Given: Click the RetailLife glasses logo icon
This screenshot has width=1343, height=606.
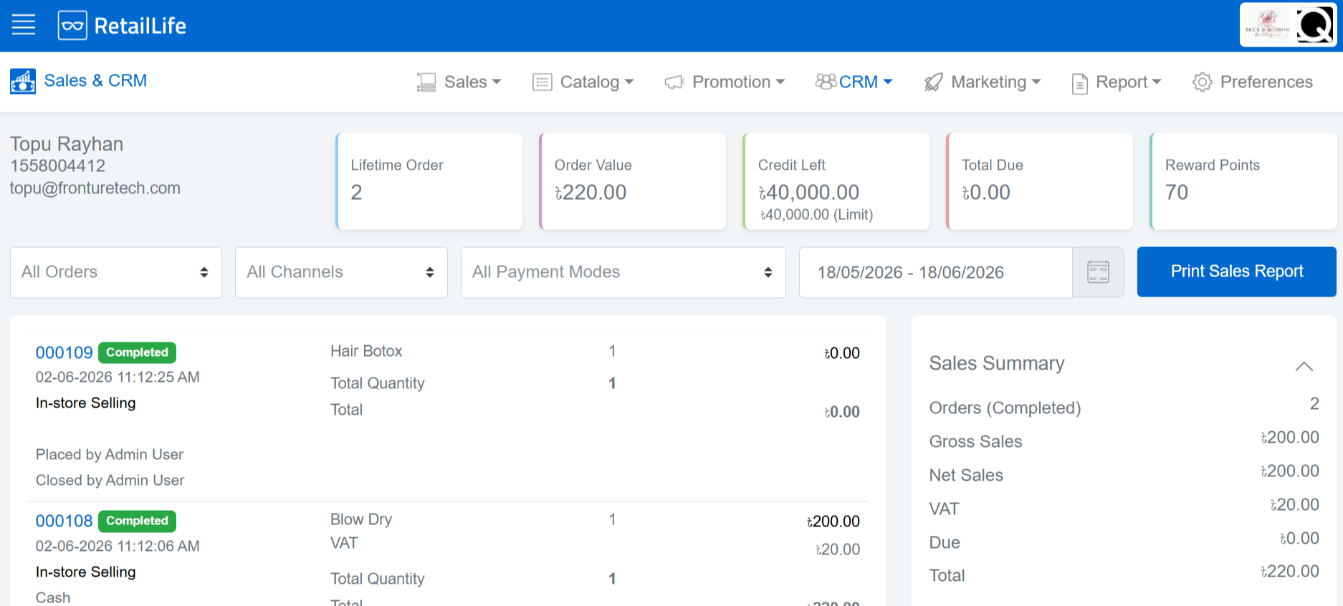Looking at the screenshot, I should pyautogui.click(x=72, y=26).
